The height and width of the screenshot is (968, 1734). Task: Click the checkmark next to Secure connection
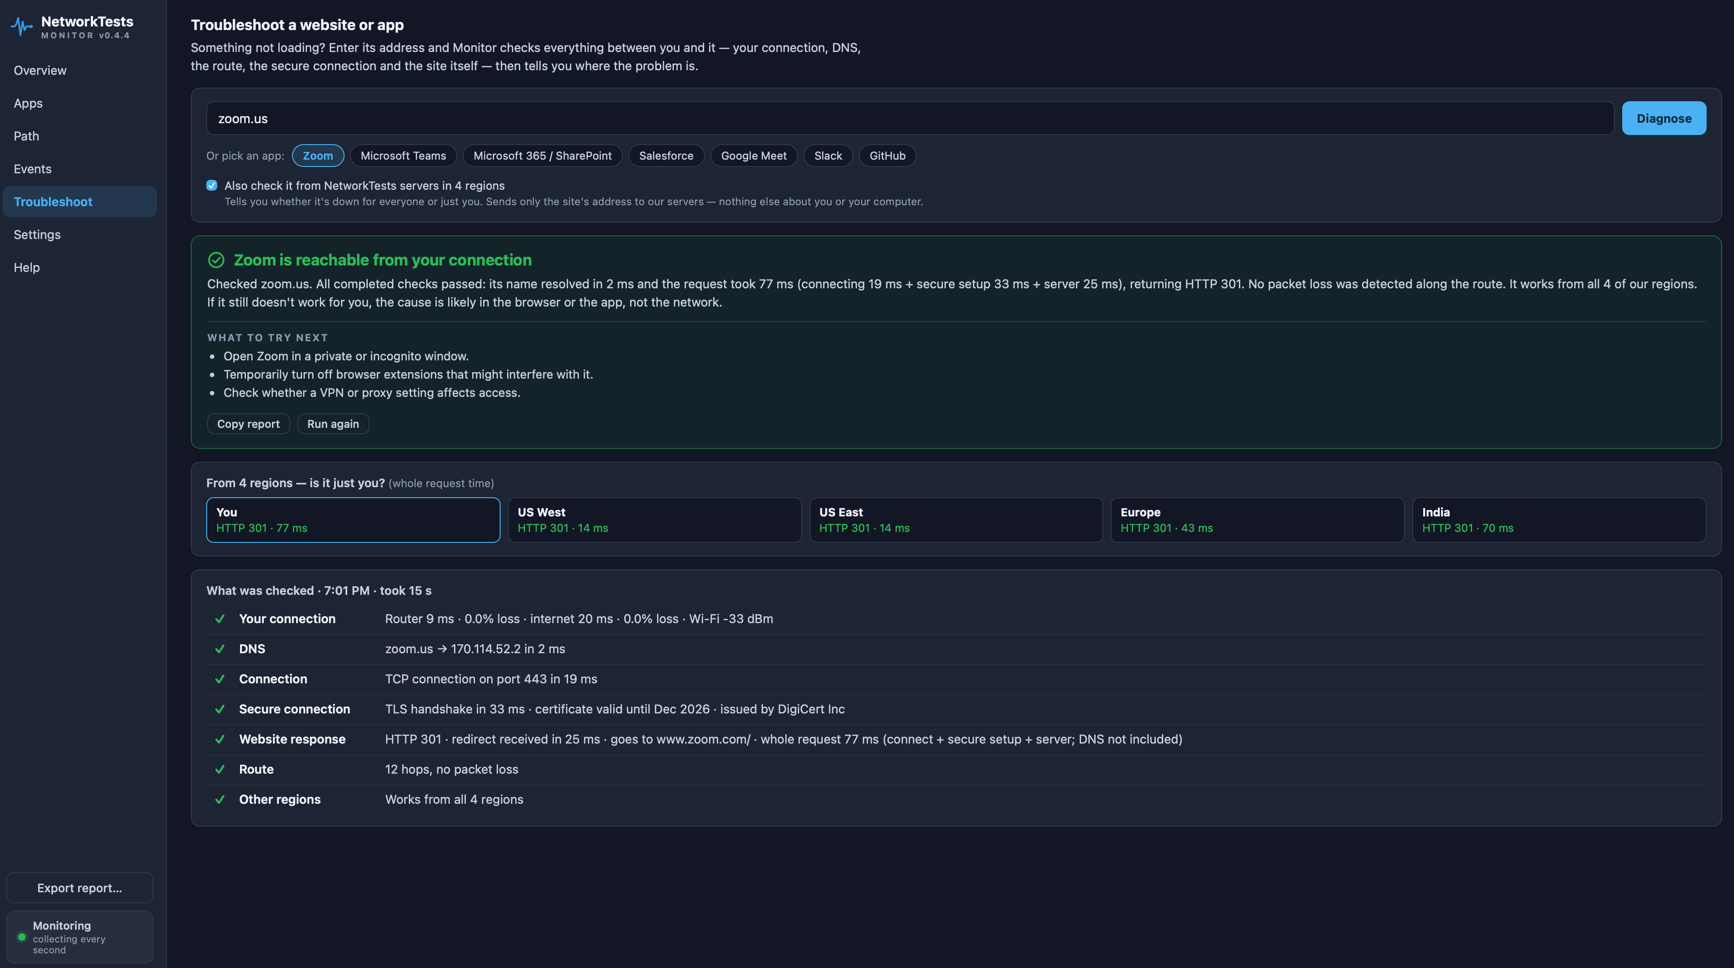pos(219,709)
